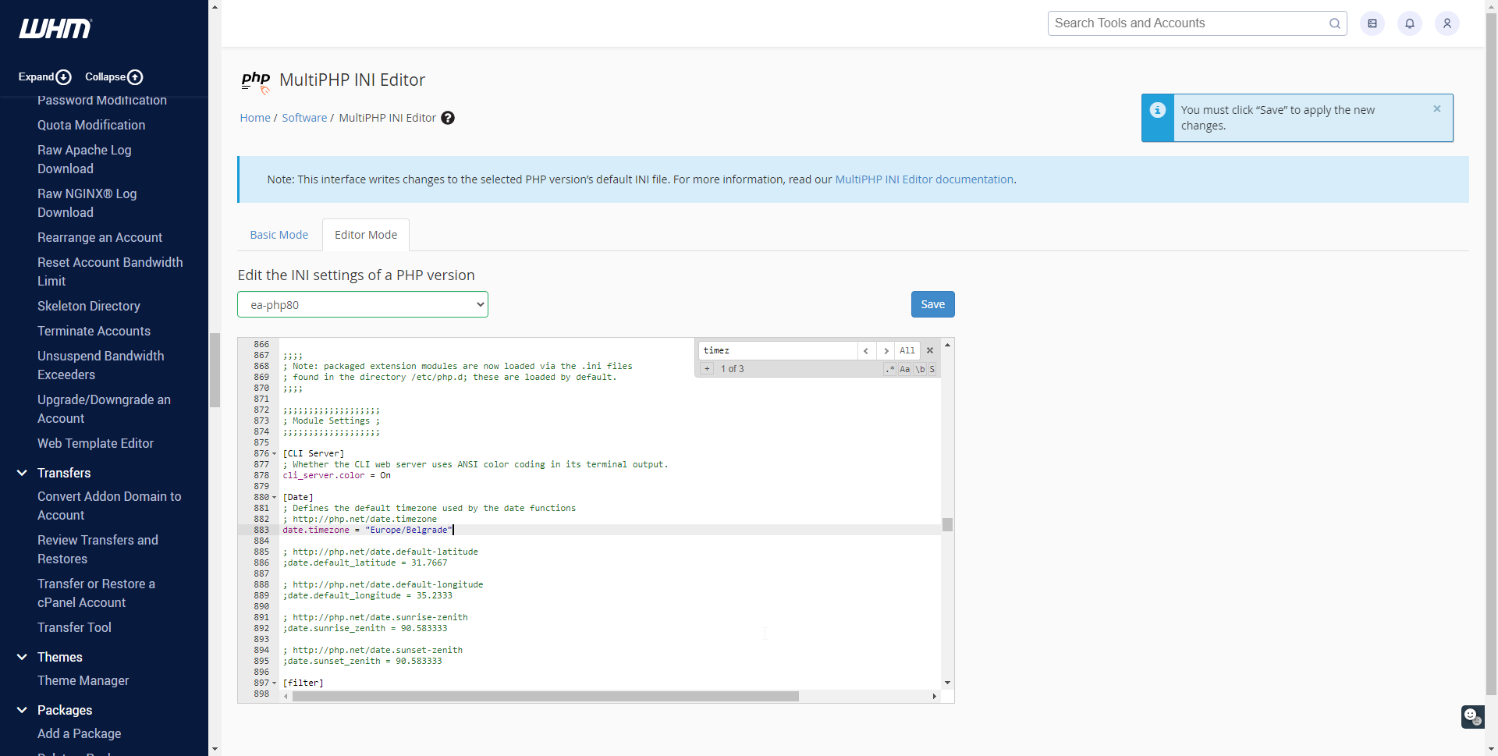Click the search magnifier icon in top bar

click(1334, 23)
